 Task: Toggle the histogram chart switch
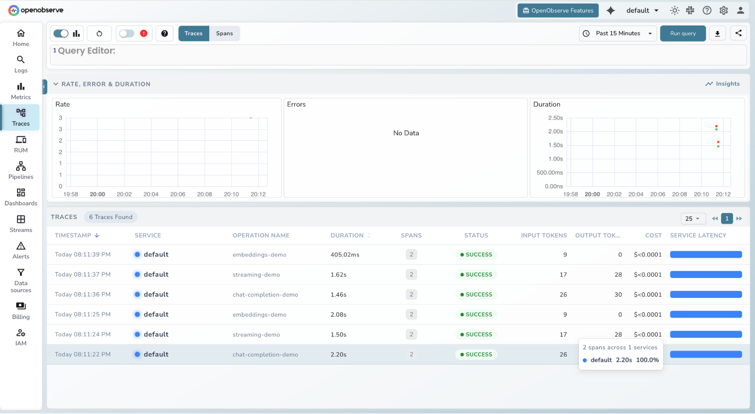coord(61,34)
